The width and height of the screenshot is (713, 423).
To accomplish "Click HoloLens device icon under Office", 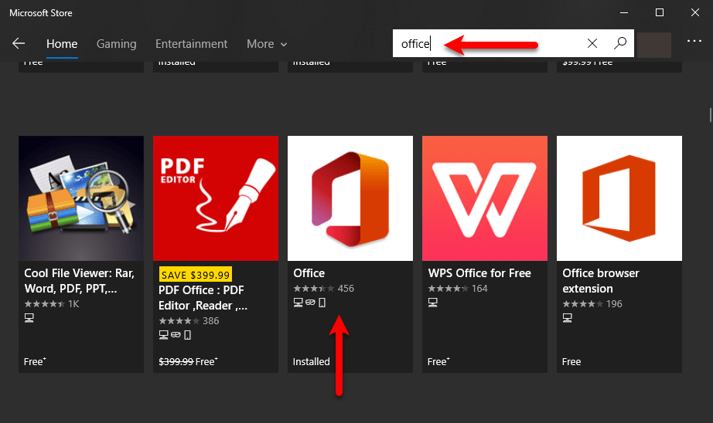I will point(310,303).
